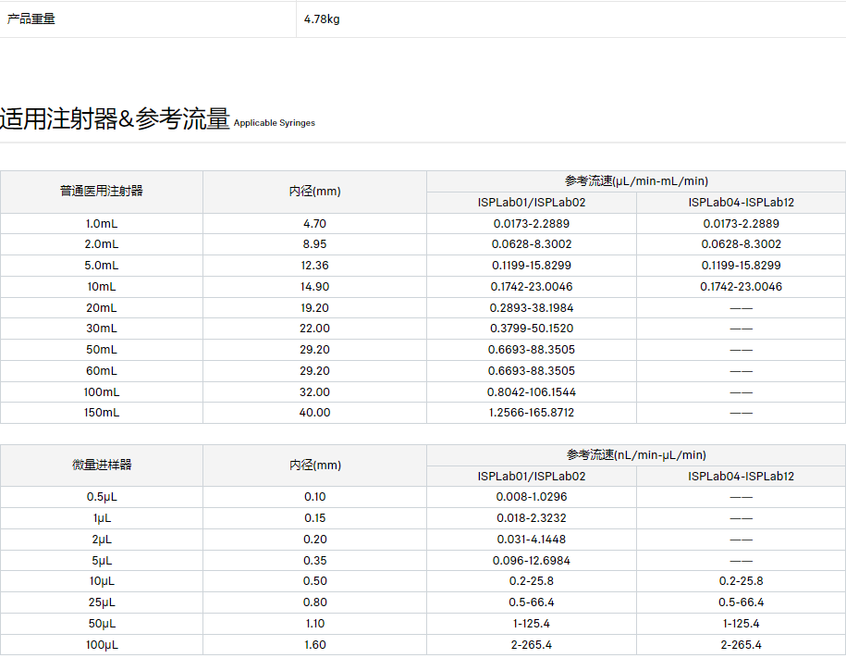Click the 150mL syringe row label
This screenshot has height=658, width=846.
[102, 413]
